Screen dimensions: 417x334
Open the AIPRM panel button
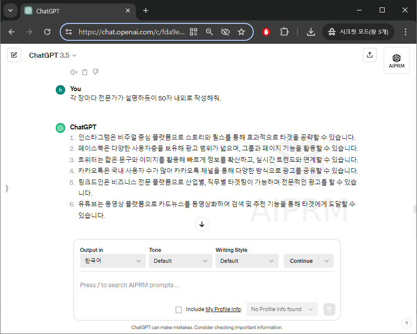pyautogui.click(x=397, y=60)
